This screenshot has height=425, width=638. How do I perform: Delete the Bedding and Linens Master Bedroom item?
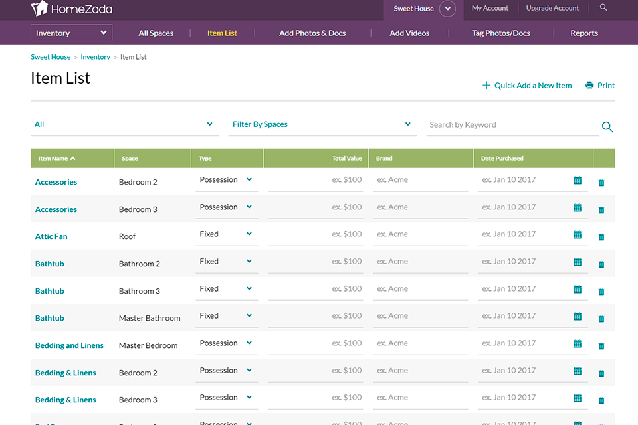click(x=601, y=346)
